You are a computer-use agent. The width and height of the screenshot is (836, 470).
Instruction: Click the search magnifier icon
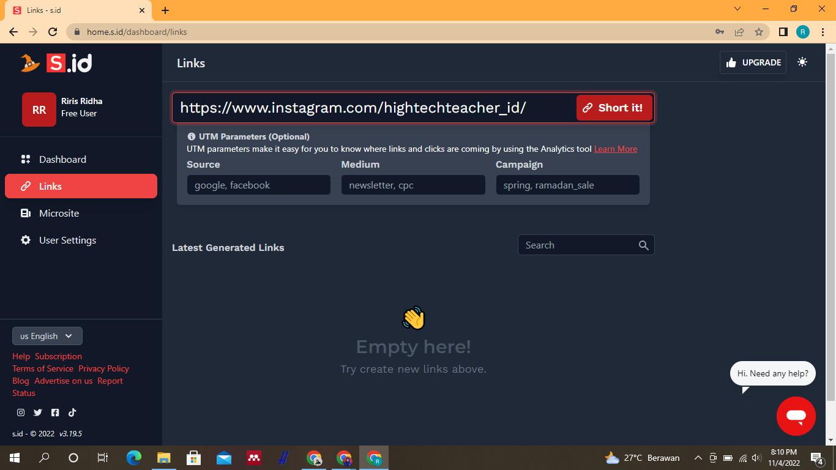click(644, 245)
